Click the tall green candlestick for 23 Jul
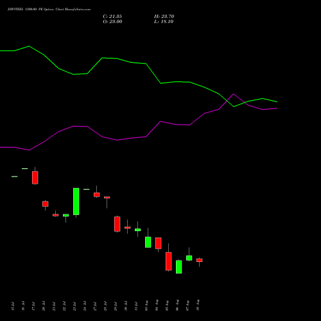Screen dimensions: 321x321 tap(76, 202)
